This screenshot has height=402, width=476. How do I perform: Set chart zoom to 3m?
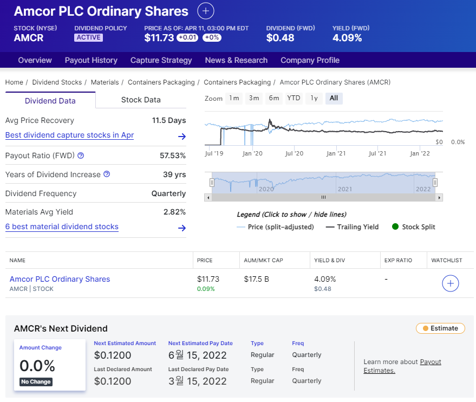(254, 99)
